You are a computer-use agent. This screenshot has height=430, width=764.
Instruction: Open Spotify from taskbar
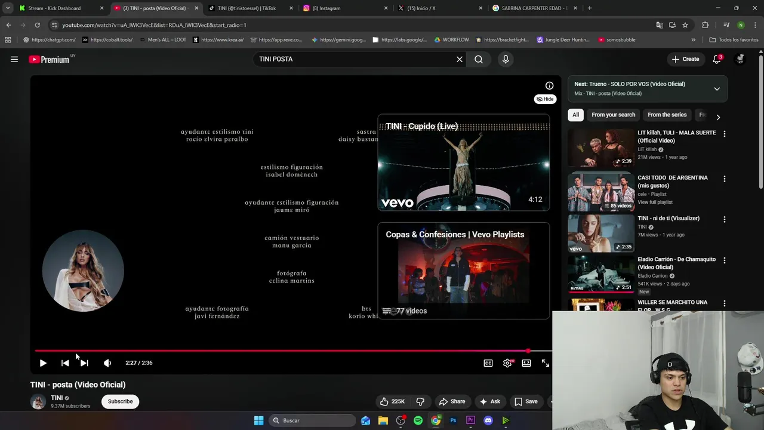(x=418, y=420)
